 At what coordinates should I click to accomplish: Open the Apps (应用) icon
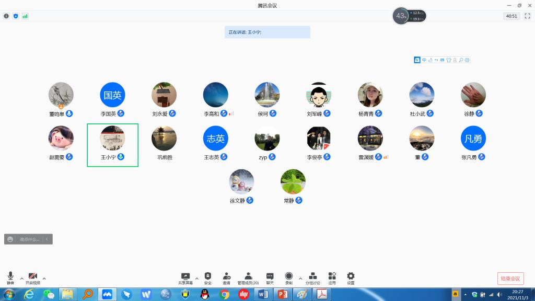pyautogui.click(x=332, y=277)
